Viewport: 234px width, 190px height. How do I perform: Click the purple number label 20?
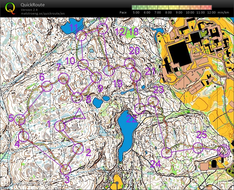(x=134, y=51)
